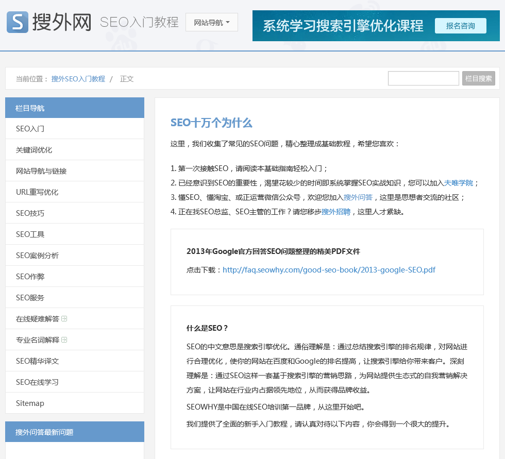Follow the 夫唯学院 link
505x459 pixels.
tap(458, 183)
